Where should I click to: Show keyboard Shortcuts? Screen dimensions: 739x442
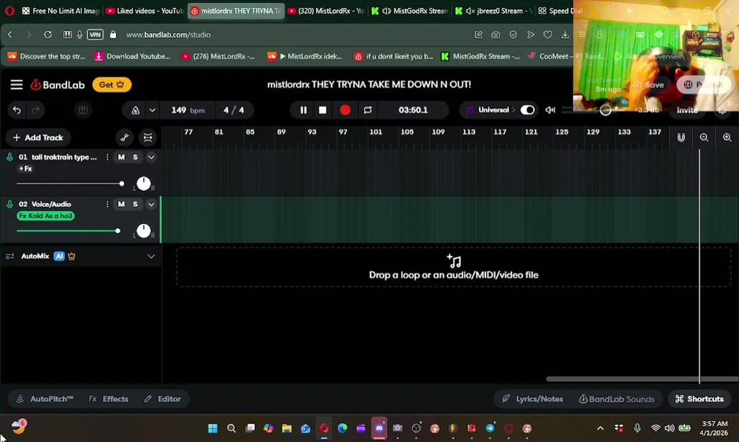point(699,399)
